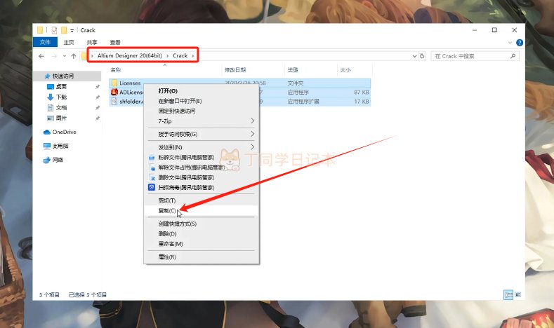554x328 pixels.
Task: Switch to large icons view in status bar
Action: point(517,294)
